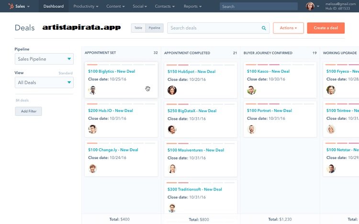Open the Reports menu
The width and height of the screenshot is (359, 224).
[x=192, y=6]
